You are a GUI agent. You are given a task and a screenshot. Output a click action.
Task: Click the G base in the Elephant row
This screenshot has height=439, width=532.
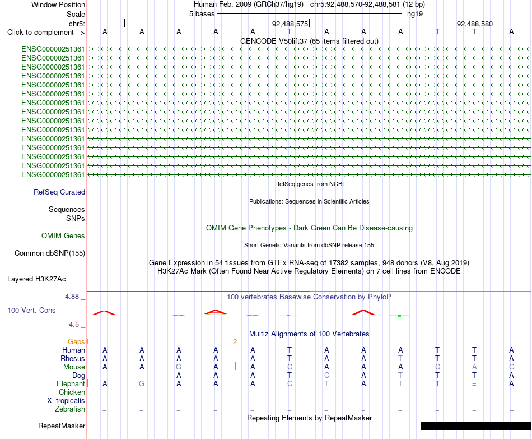[x=142, y=383]
